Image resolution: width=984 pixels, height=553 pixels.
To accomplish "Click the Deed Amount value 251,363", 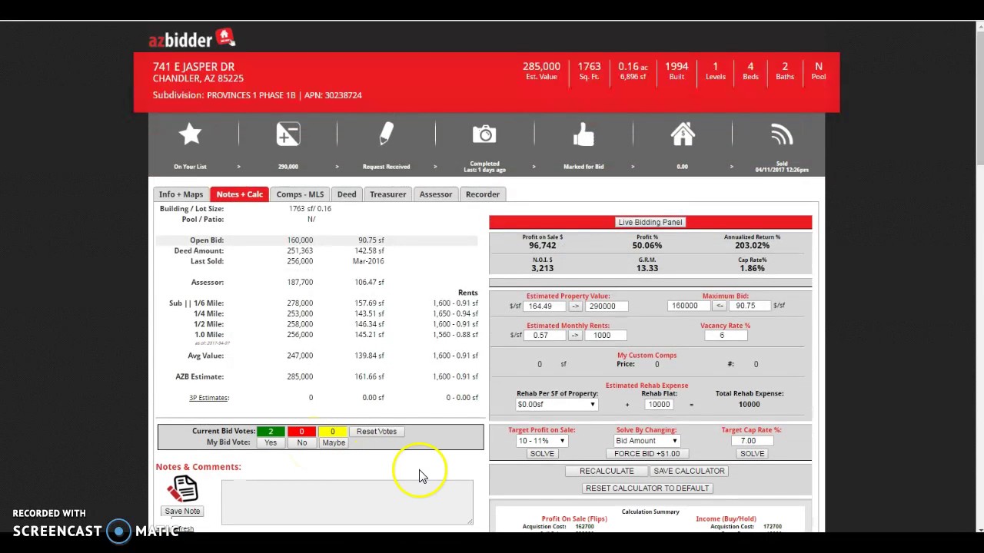I will (x=300, y=250).
